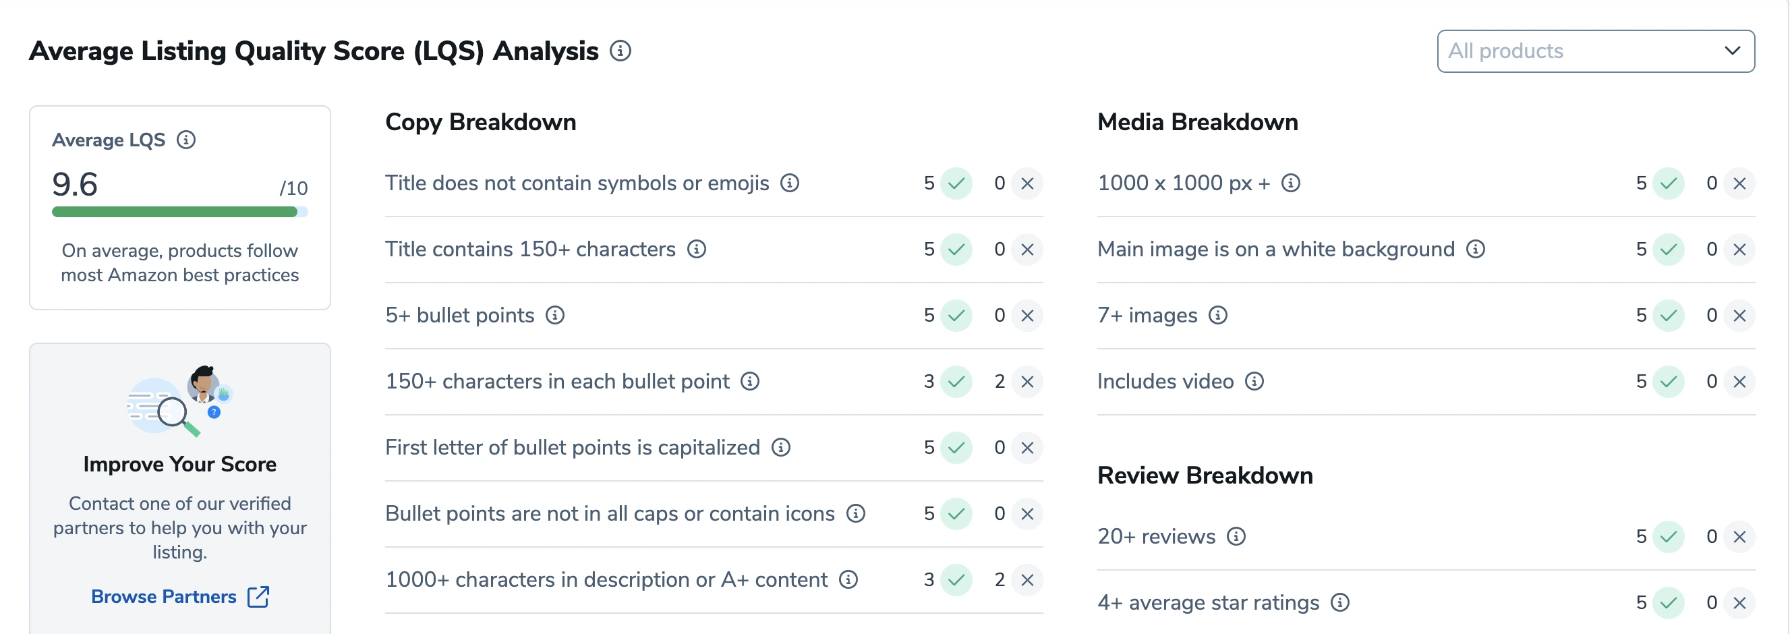1792x634 pixels.
Task: Click green checkmark for 150+ characters in each bullet point
Action: (956, 381)
